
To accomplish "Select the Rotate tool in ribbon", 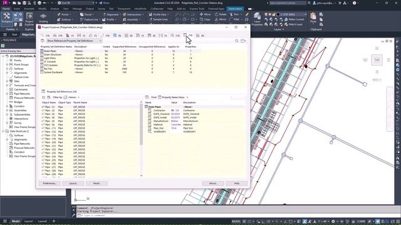I will pyautogui.click(x=221, y=14).
